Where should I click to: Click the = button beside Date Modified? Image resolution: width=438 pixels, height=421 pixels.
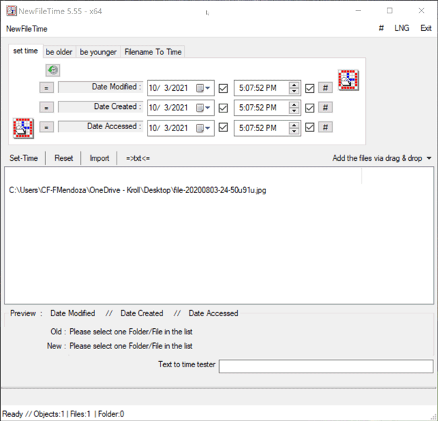(46, 88)
